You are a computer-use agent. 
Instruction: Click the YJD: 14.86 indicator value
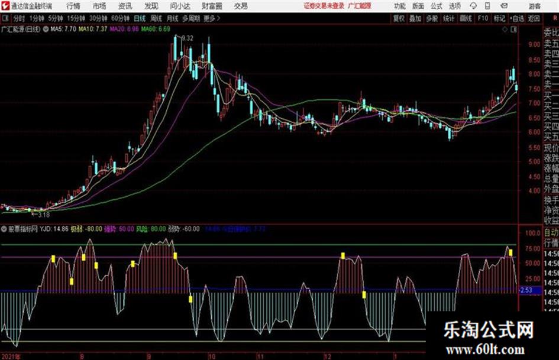54,229
